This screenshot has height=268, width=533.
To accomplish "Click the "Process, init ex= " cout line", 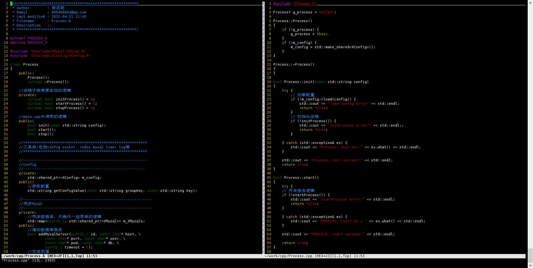I will pyautogui.click(x=356, y=147).
